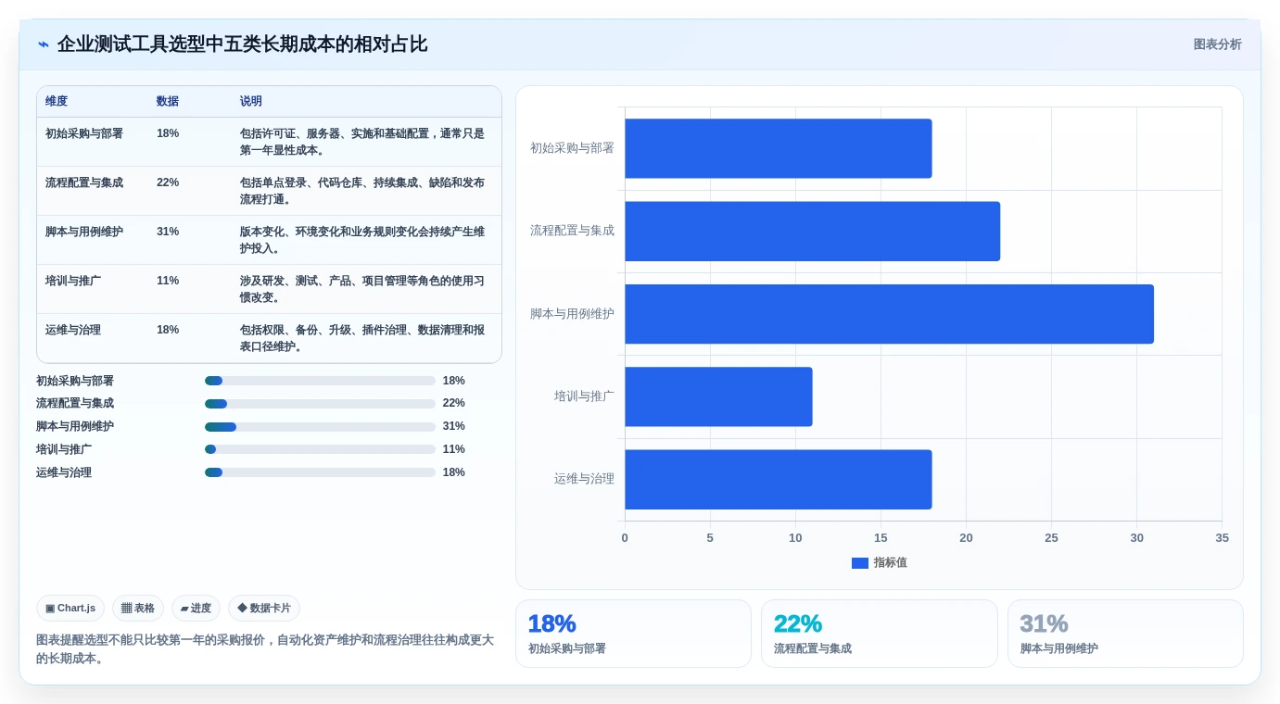Click the 脚本与用例维护 chart bar
Image resolution: width=1280 pixels, height=704 pixels.
(890, 314)
